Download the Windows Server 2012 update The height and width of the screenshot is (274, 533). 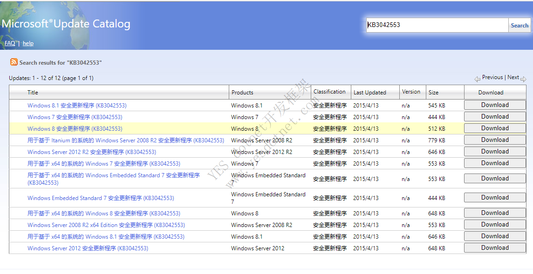495,248
